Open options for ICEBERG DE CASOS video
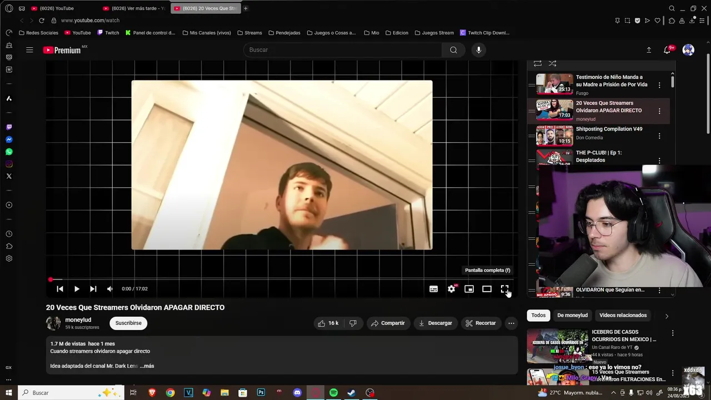711x400 pixels. coord(673,333)
